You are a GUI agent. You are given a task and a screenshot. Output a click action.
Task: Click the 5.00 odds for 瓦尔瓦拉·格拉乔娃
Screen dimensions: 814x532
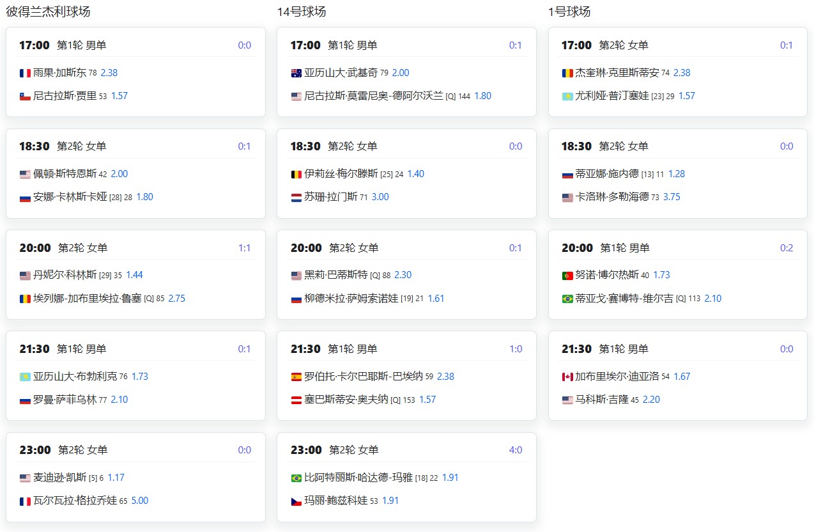[139, 501]
